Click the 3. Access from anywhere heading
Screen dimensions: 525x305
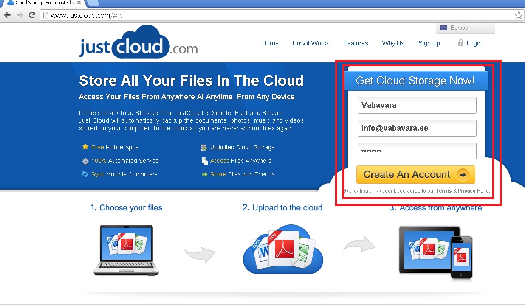[x=436, y=208]
